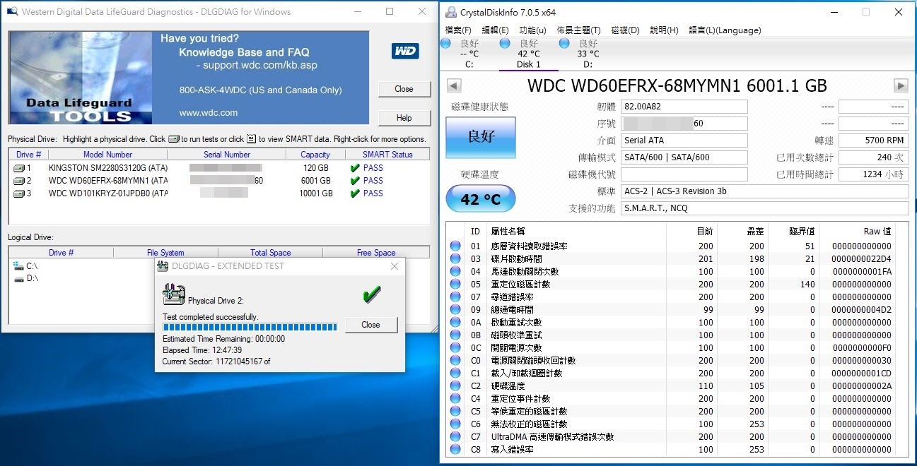Open the 功能(u) menu
The height and width of the screenshot is (466, 917).
532,30
